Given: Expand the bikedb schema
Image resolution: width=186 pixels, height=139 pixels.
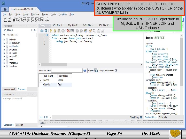Looking at the screenshot, I should pos(4,40).
